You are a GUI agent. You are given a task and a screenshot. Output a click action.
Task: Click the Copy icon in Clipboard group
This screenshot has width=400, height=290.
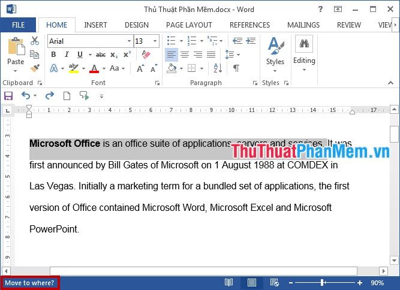point(34,55)
